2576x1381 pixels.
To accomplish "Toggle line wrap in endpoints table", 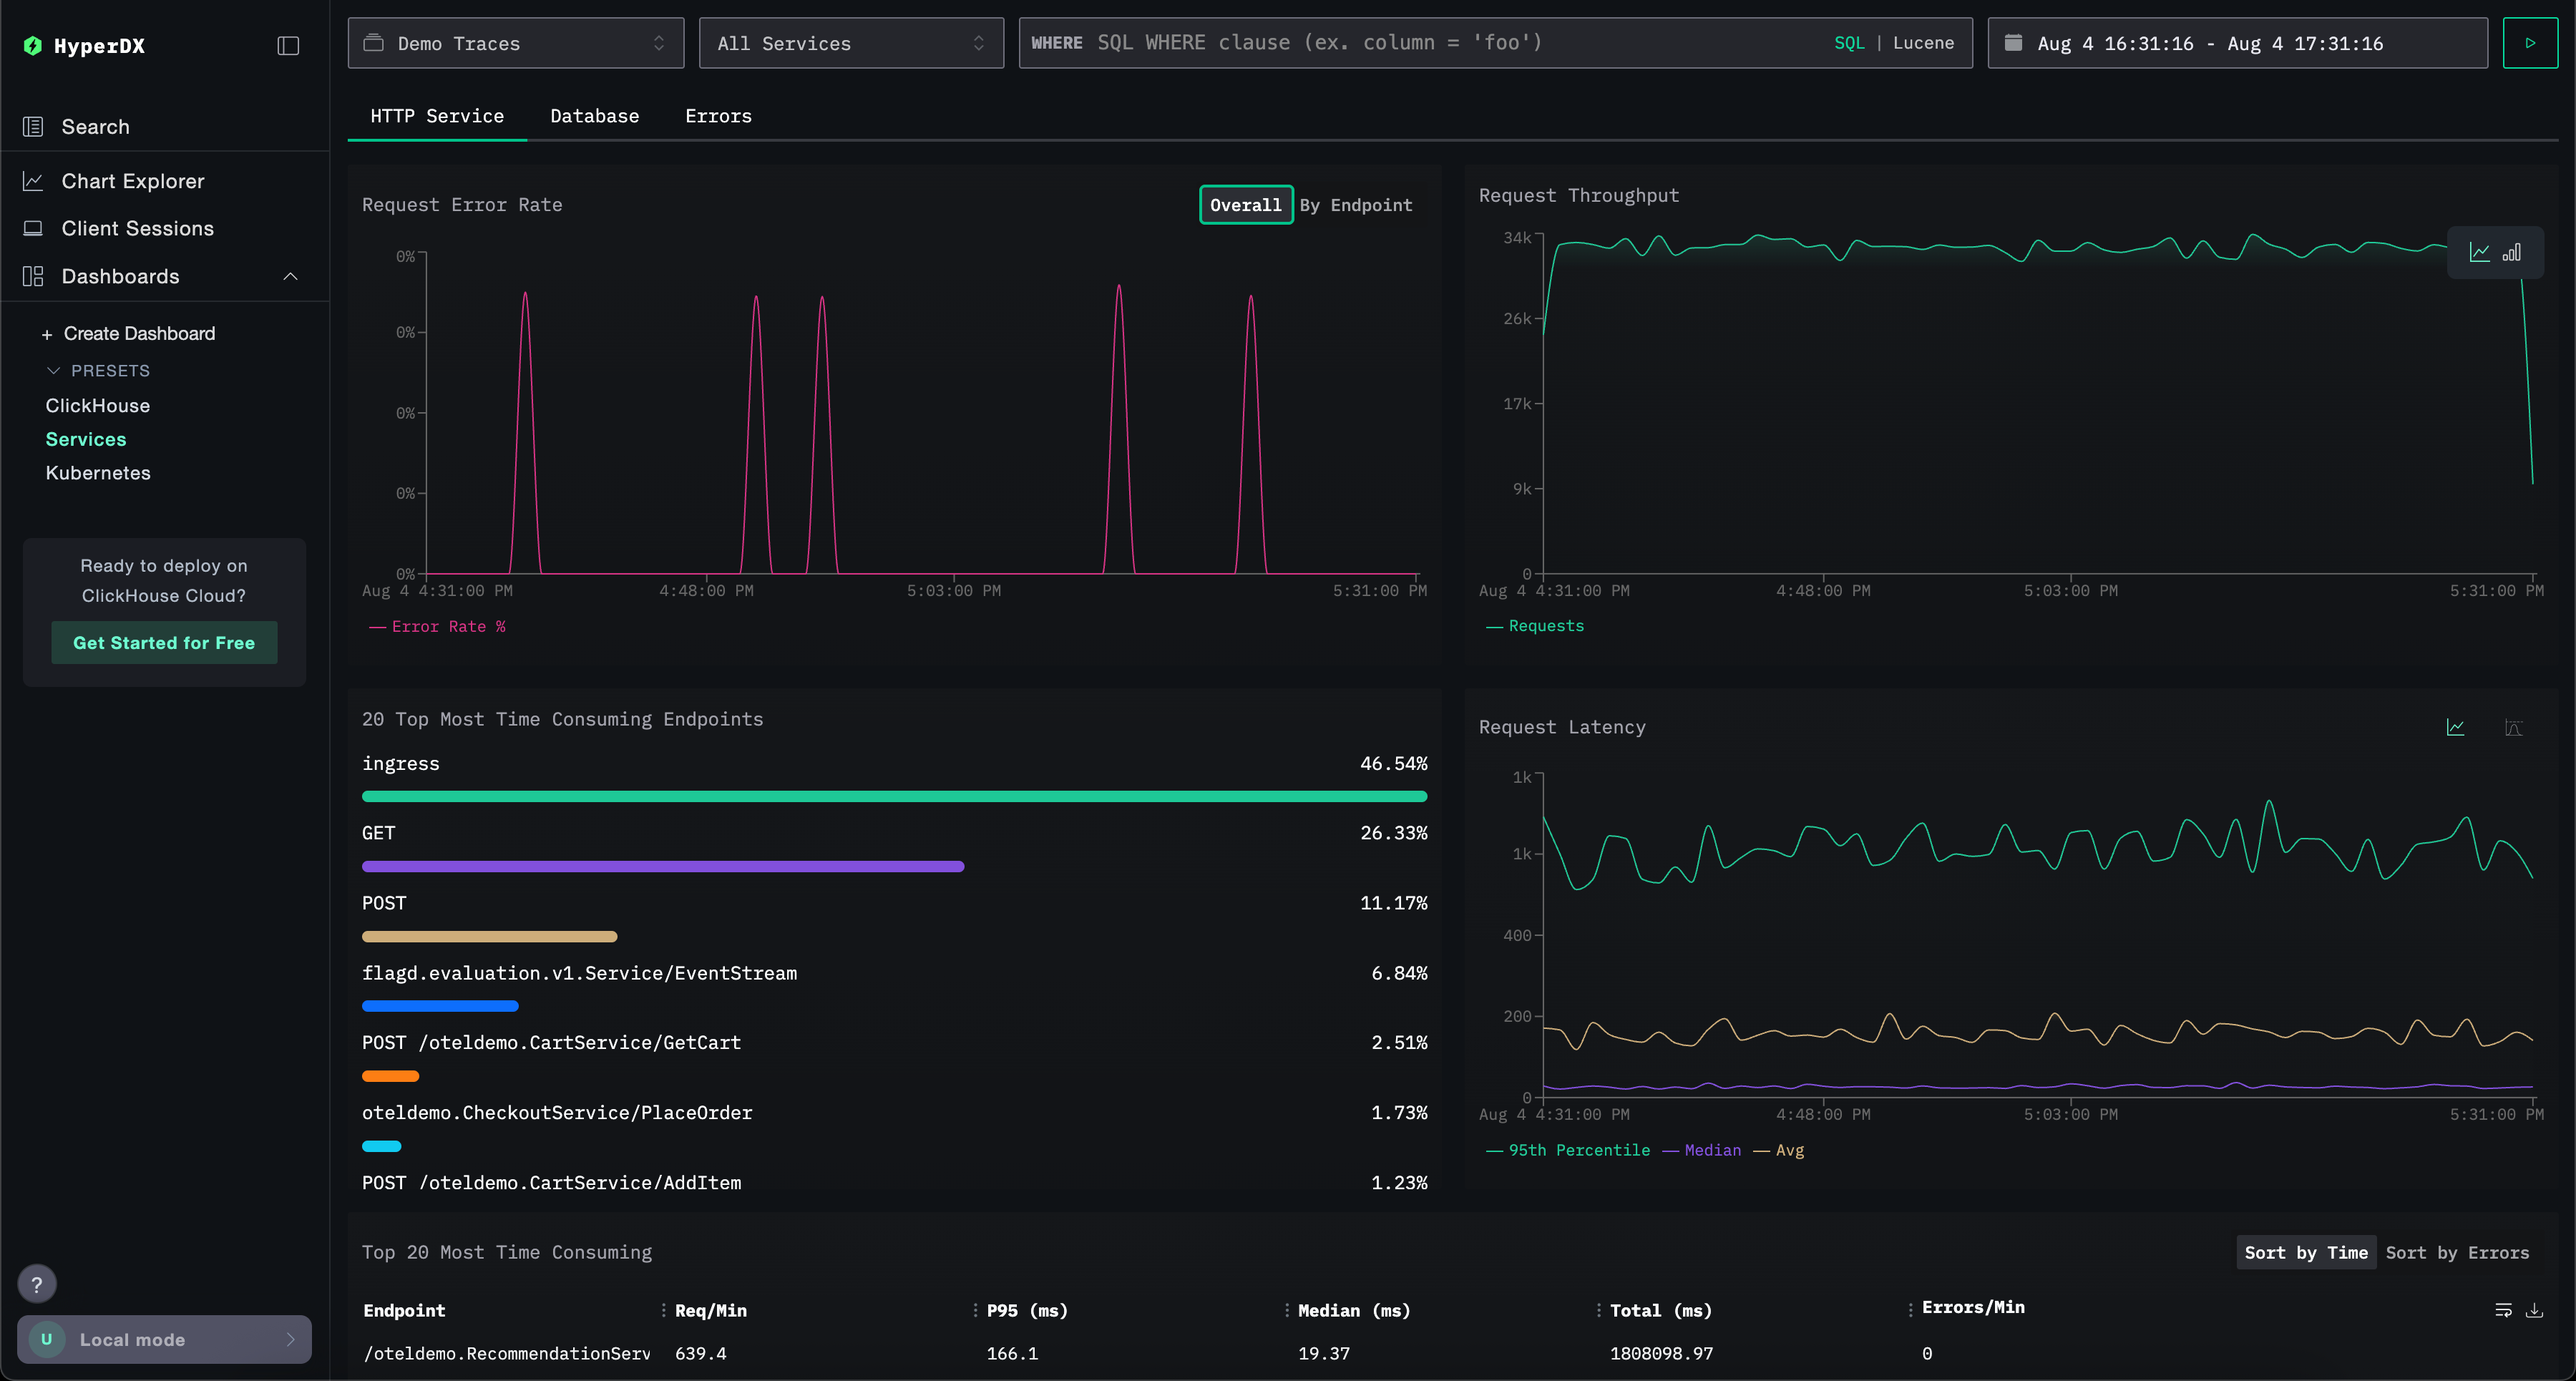I will tap(2503, 1310).
